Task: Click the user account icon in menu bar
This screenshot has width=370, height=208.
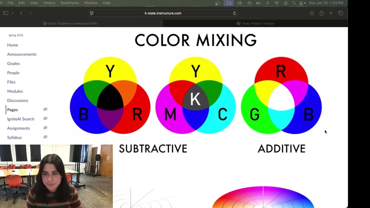Action: click(286, 3)
